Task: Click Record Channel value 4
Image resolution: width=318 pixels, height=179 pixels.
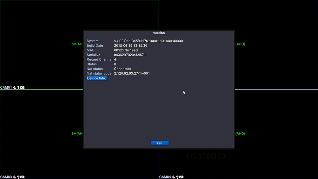Action: coord(115,59)
